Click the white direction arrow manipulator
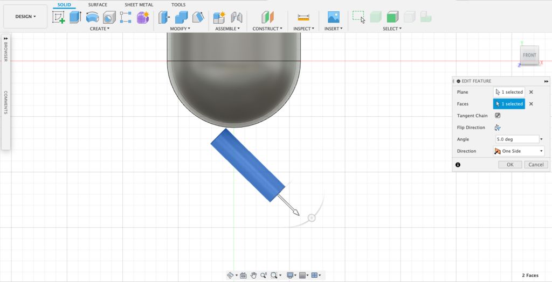552x282 pixels. (289, 205)
